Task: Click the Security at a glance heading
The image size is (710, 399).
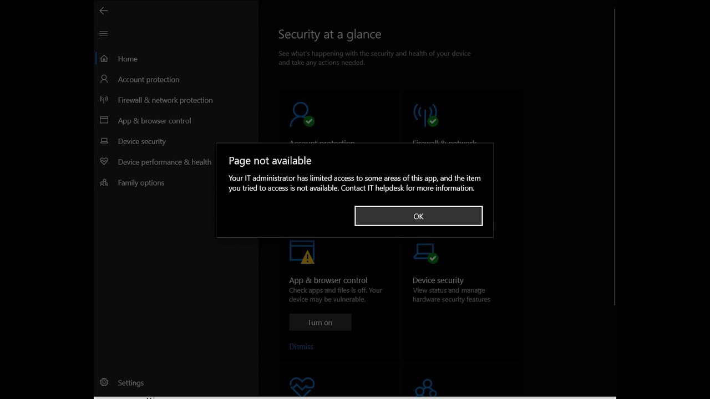Action: point(329,34)
